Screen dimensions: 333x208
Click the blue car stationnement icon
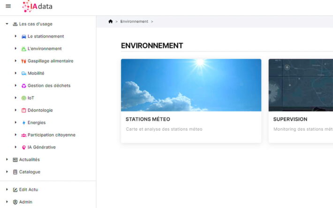pos(24,37)
